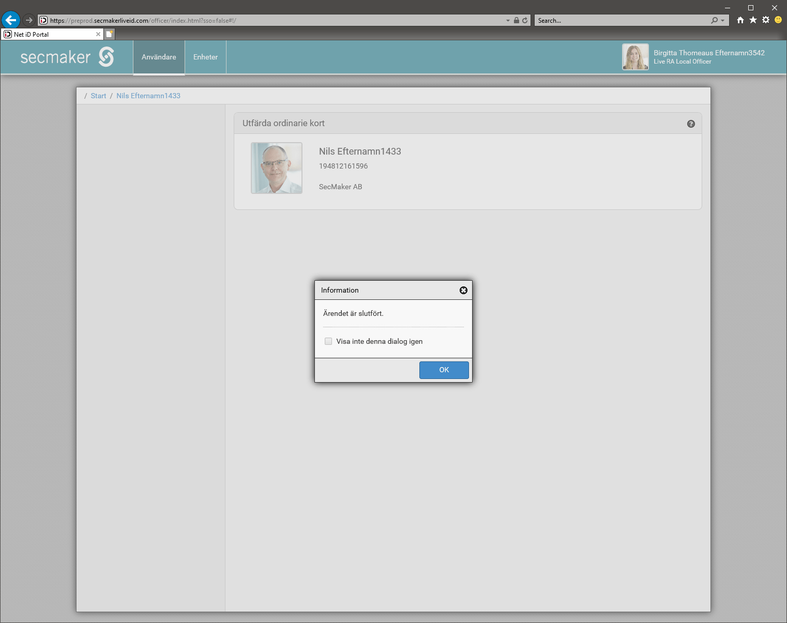
Task: Click the refresh icon in address bar
Action: coord(525,21)
